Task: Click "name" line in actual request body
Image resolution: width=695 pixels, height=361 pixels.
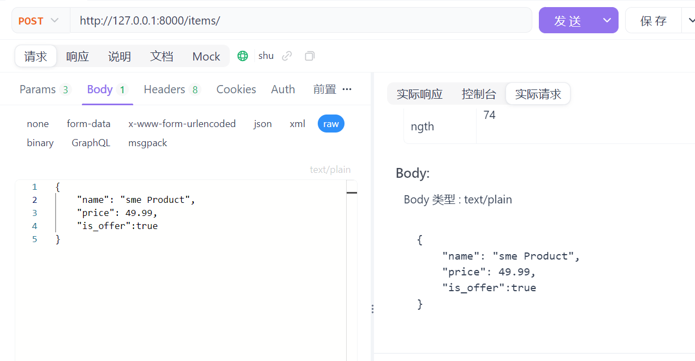Action: 511,256
